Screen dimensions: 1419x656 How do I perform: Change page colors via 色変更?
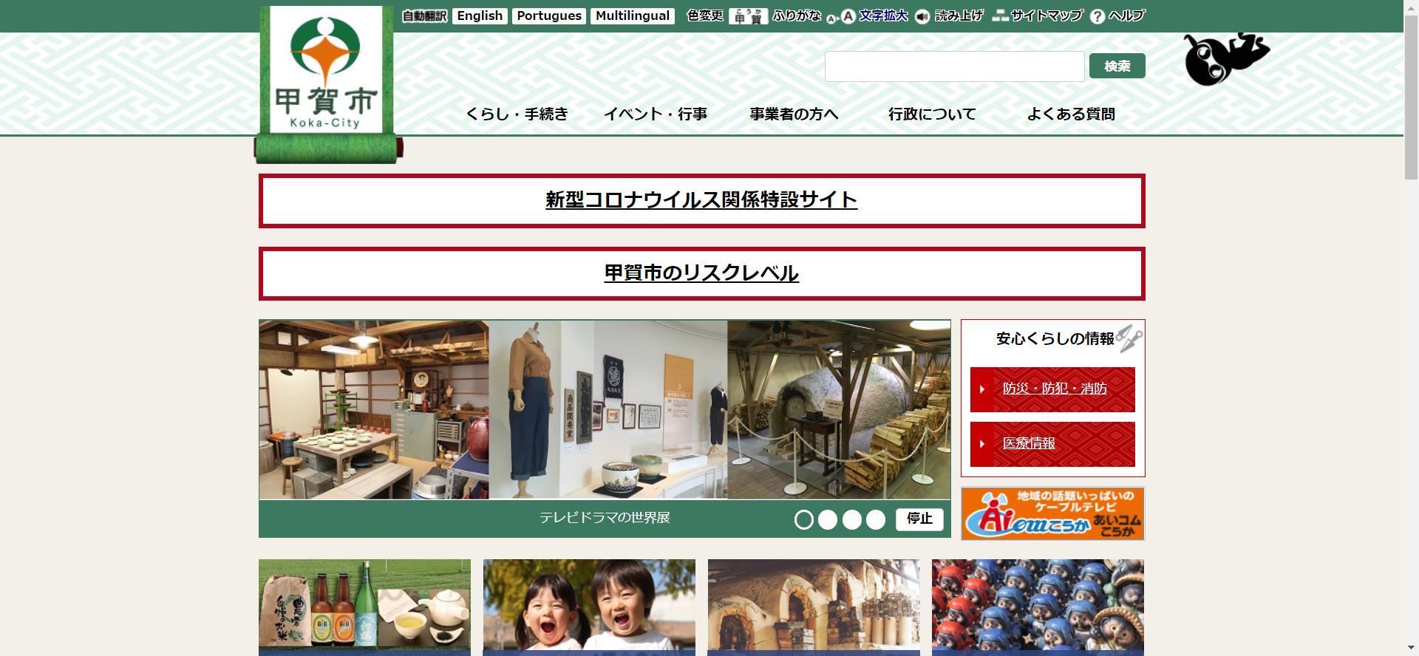coord(705,16)
